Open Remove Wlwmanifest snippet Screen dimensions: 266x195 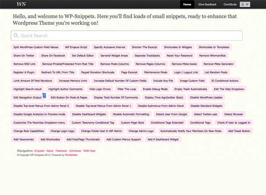[x=212, y=55]
